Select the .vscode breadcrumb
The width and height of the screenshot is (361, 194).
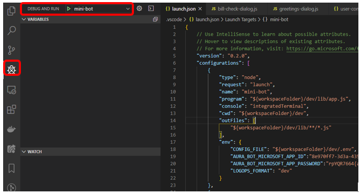(174, 19)
